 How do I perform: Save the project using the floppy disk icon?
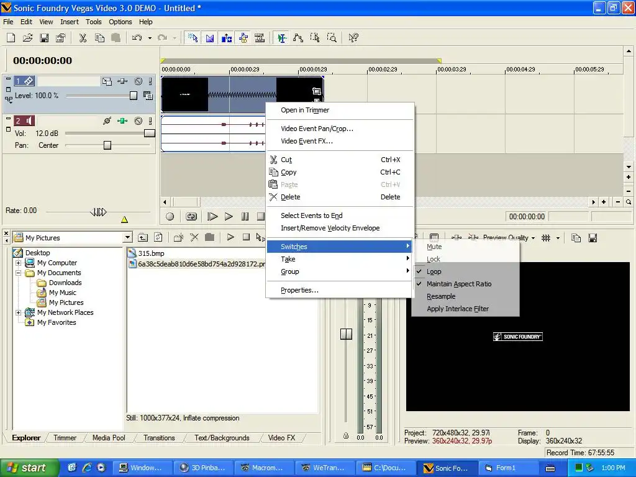coord(44,38)
